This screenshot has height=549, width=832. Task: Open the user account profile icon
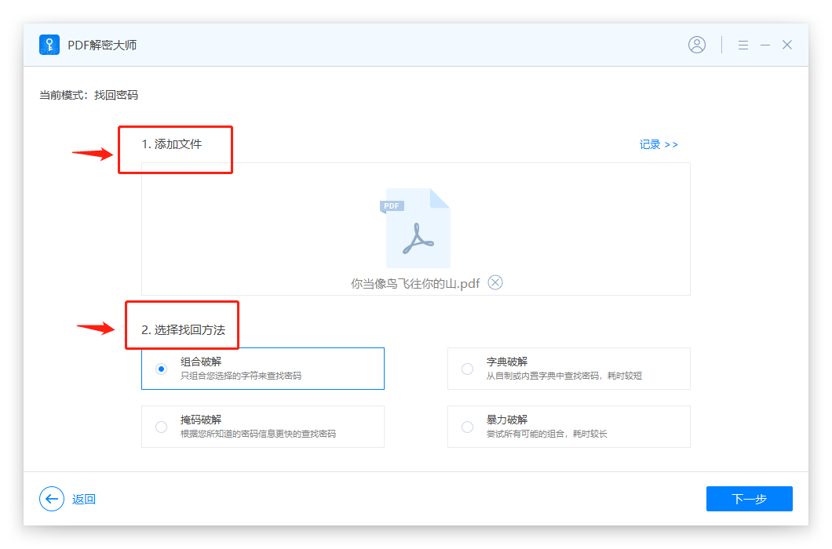pos(697,45)
